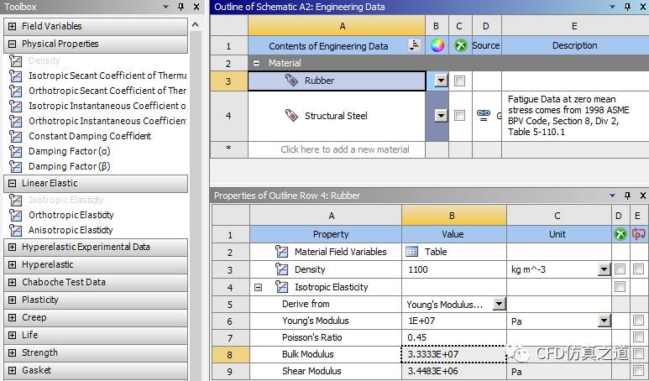Open the Density unit dropdown

605,269
